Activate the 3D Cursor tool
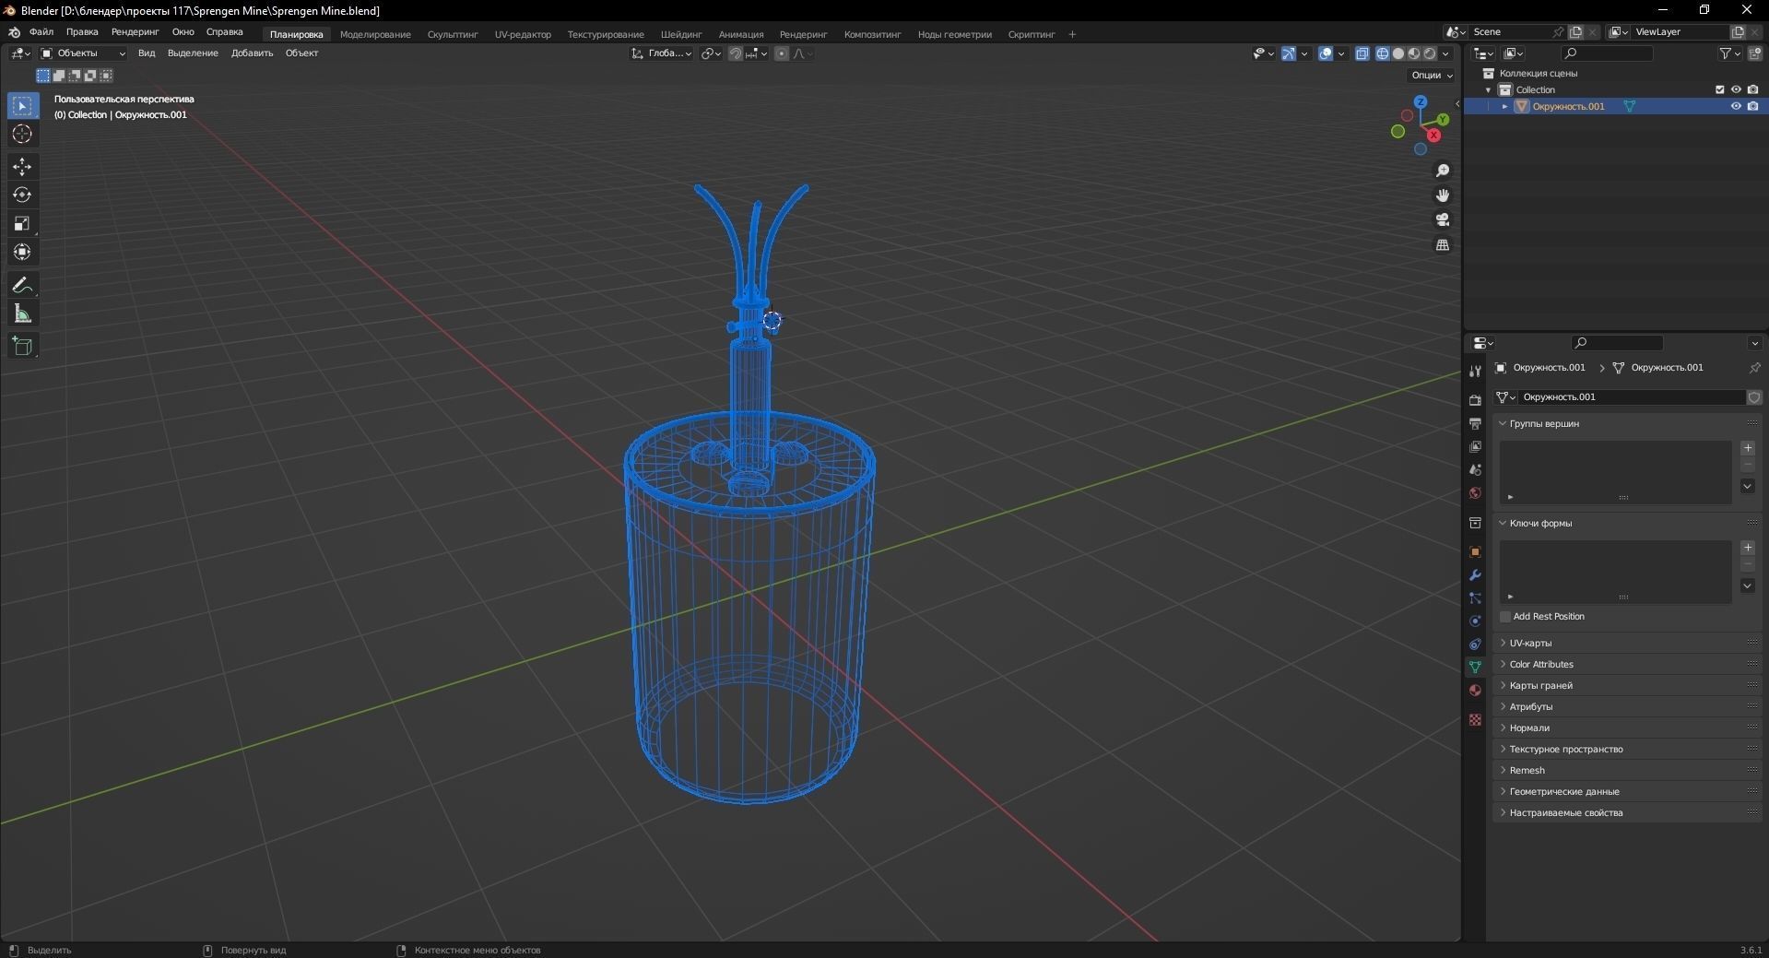1769x958 pixels. pyautogui.click(x=22, y=135)
